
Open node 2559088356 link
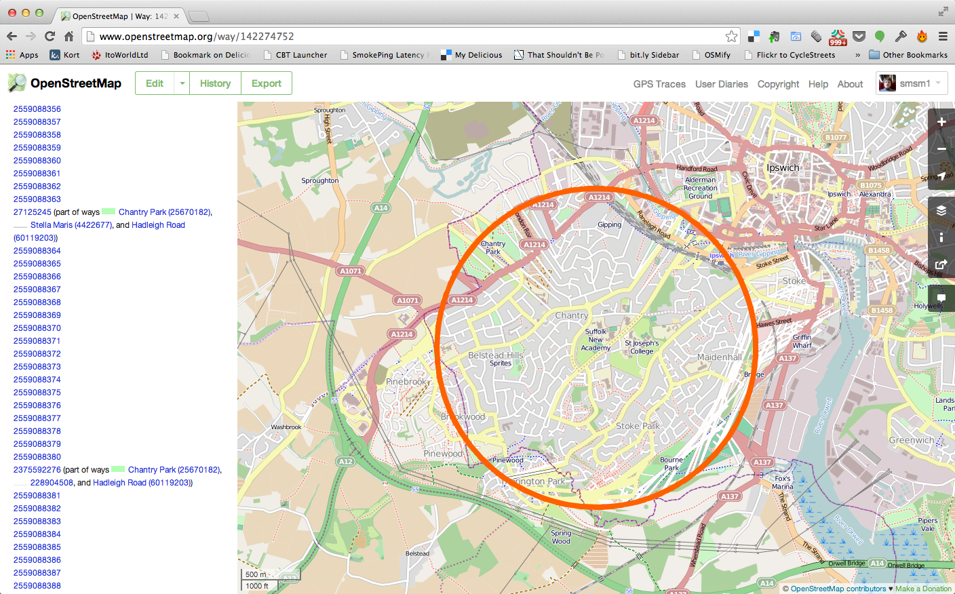37,108
